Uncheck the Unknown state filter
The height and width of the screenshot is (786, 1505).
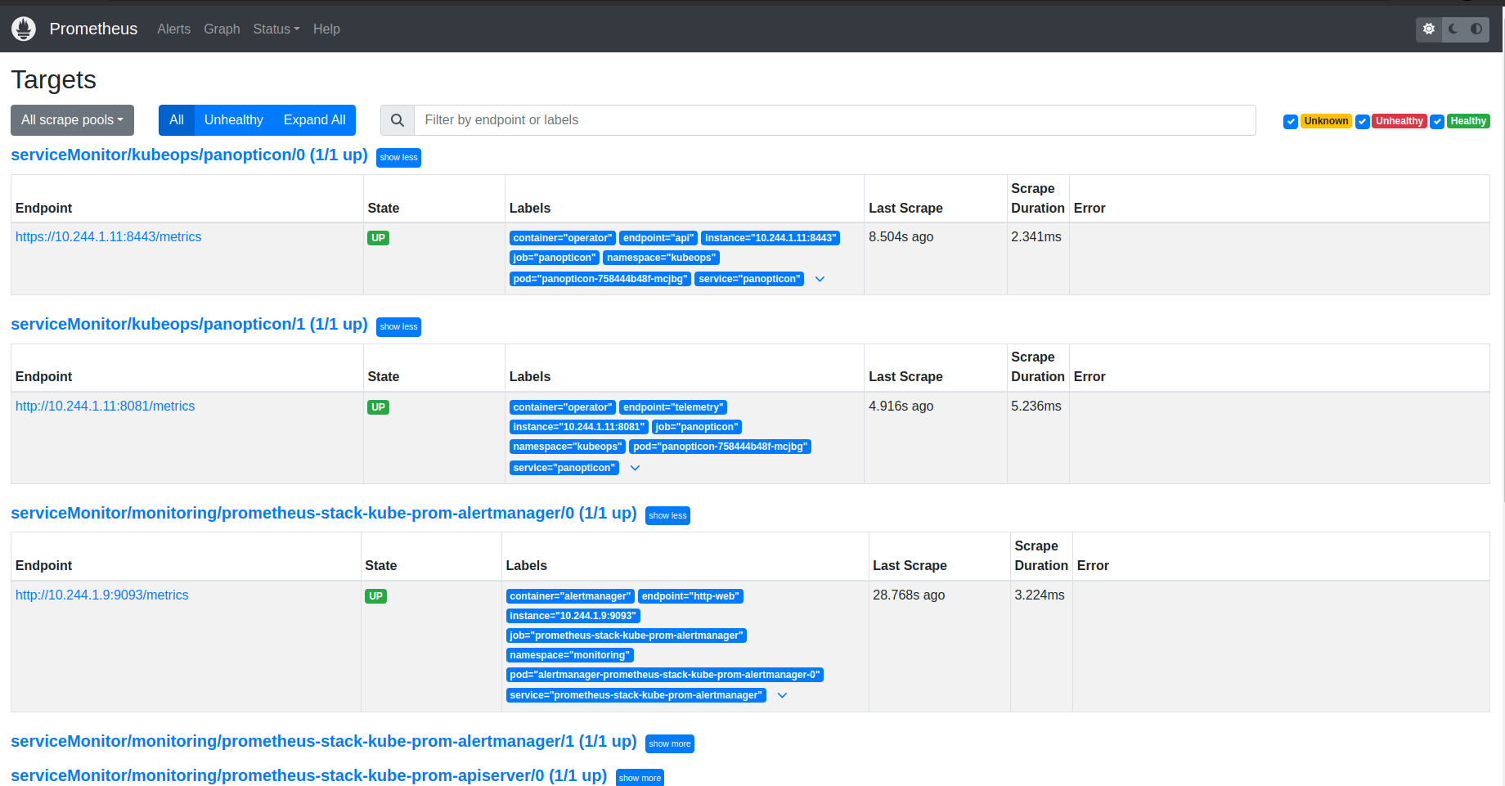click(x=1291, y=121)
